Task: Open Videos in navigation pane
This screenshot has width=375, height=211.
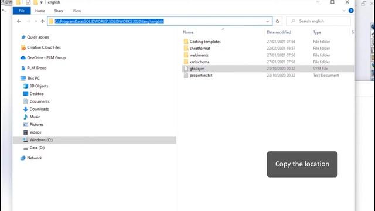Action: click(35, 132)
